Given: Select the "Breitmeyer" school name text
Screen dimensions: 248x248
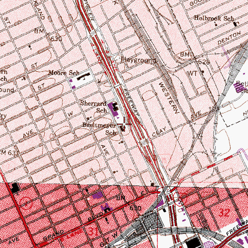Looking at the screenshot, I should coord(99,125).
